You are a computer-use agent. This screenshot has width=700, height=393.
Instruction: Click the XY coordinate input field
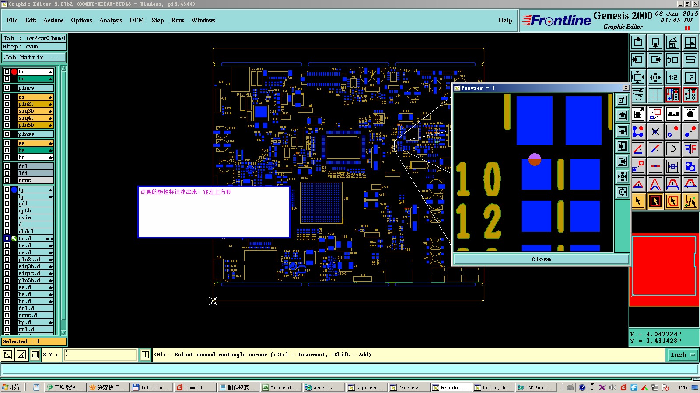[101, 355]
